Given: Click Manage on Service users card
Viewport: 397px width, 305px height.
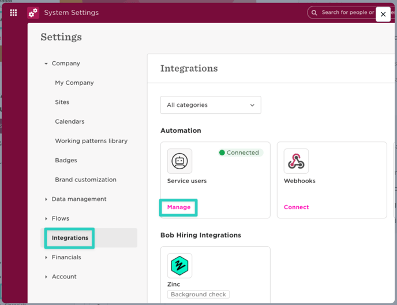Looking at the screenshot, I should tap(179, 207).
